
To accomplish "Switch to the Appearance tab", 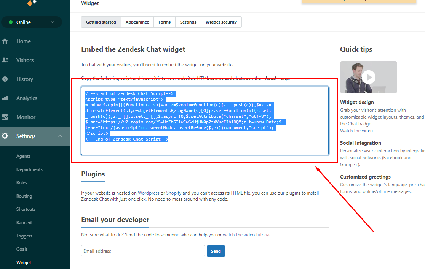I will (x=137, y=22).
